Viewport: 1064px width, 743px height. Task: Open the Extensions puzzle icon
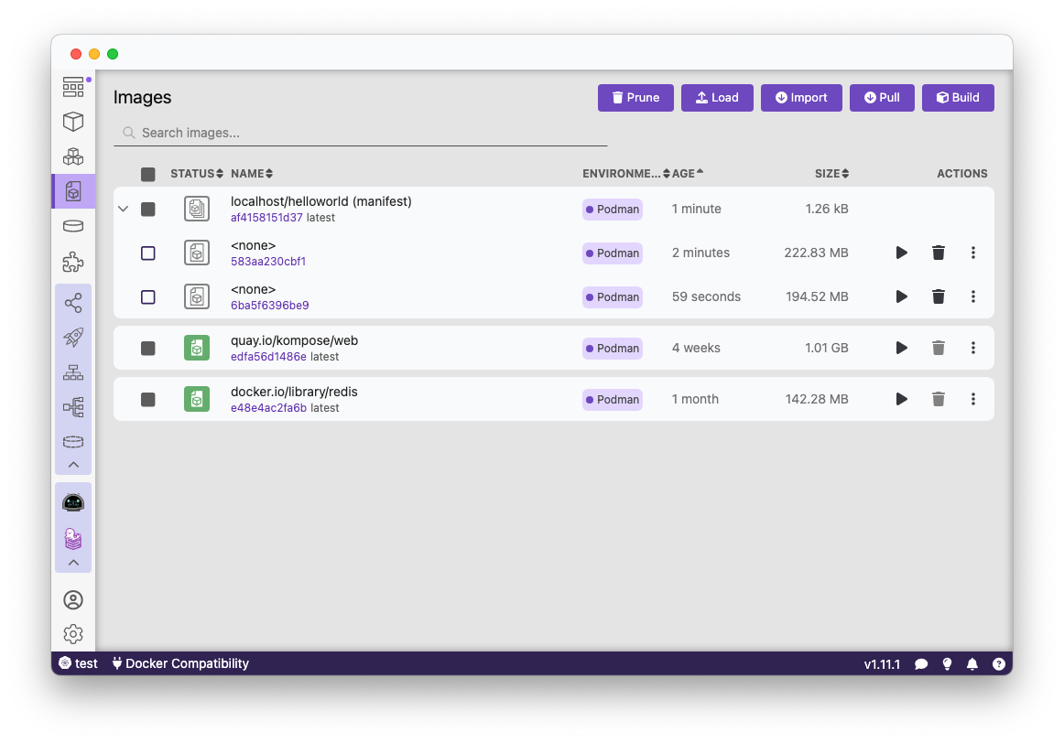tap(73, 263)
